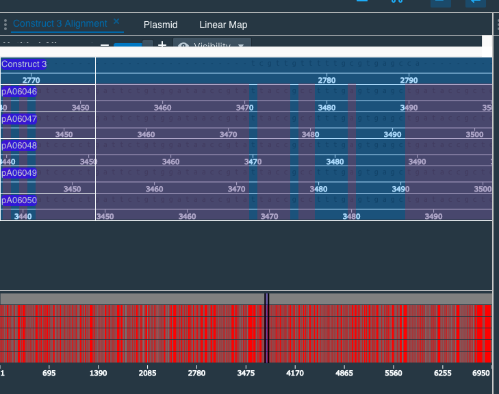Open the Visibility dropdown

tap(212, 42)
